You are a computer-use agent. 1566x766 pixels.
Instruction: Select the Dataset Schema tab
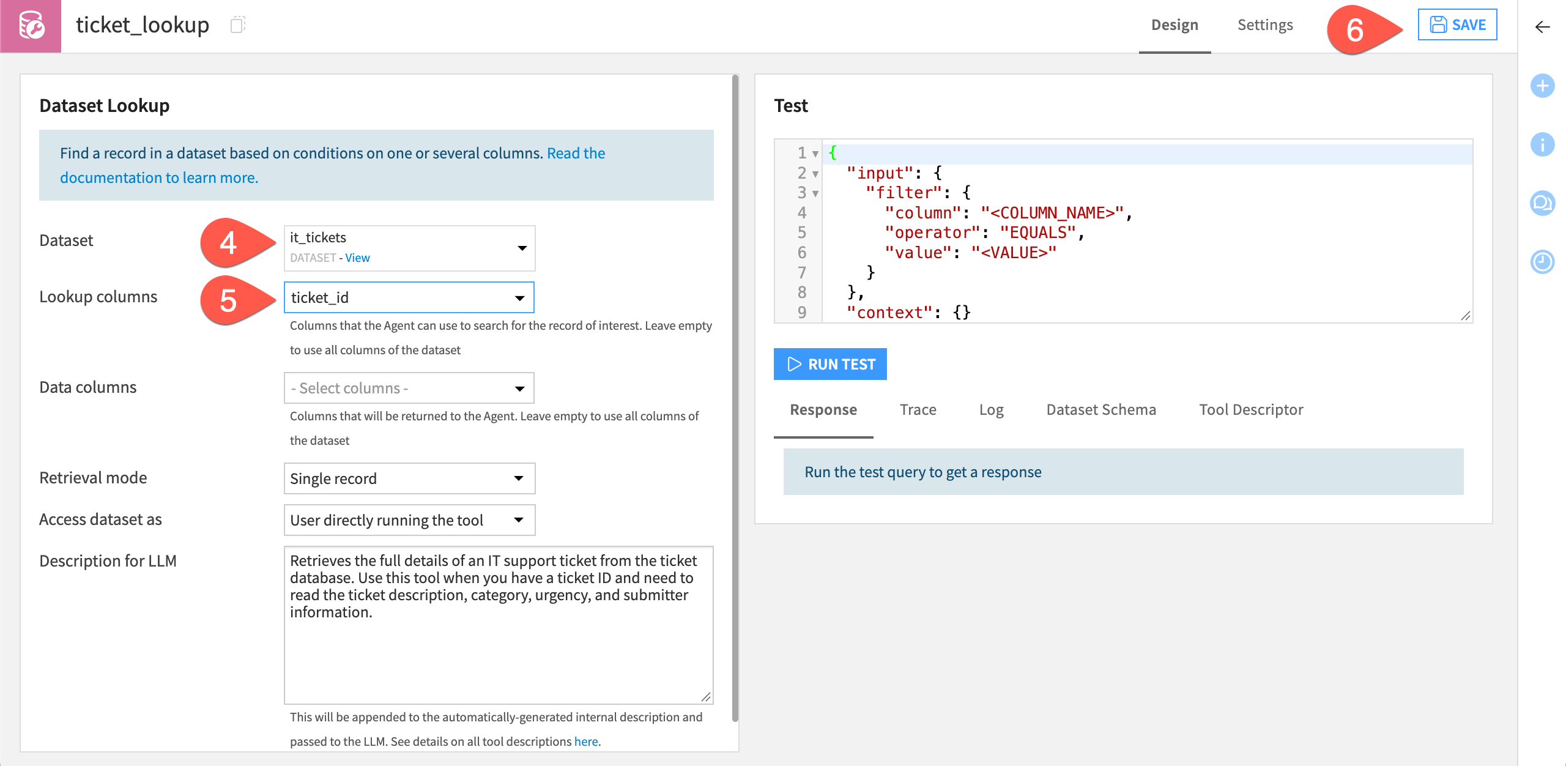pyautogui.click(x=1101, y=410)
